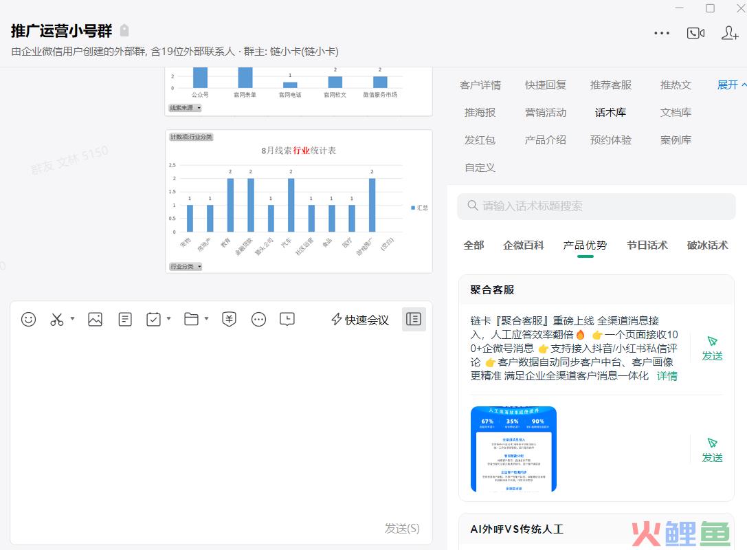Image resolution: width=747 pixels, height=550 pixels.
Task: Add a member with the person-plus icon
Action: pos(729,33)
